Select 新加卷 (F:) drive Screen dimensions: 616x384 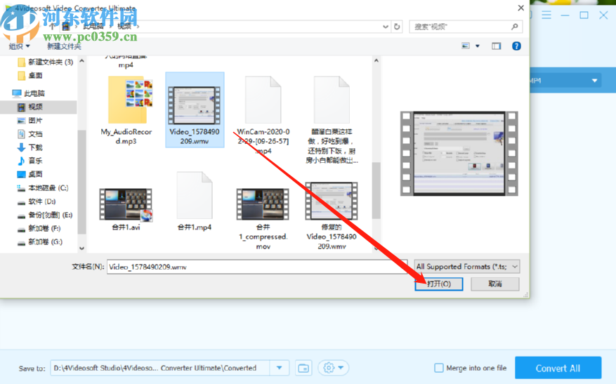click(39, 229)
